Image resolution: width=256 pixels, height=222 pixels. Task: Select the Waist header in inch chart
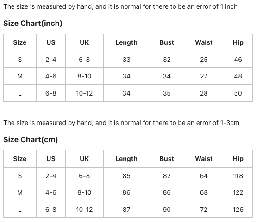[204, 42]
